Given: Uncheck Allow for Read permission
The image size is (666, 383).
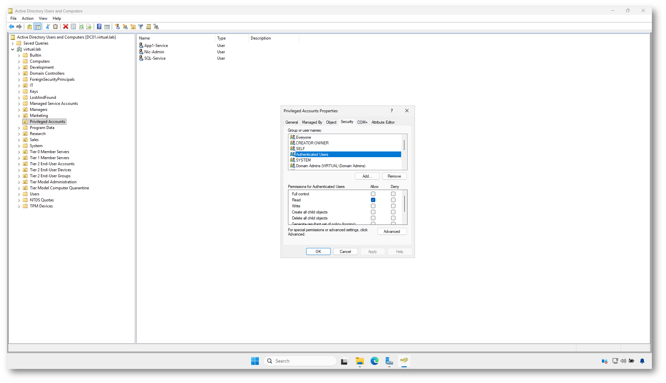Looking at the screenshot, I should point(373,200).
